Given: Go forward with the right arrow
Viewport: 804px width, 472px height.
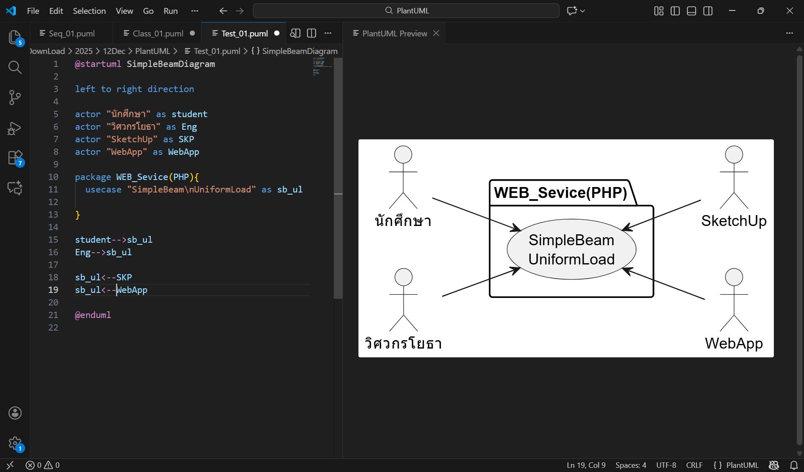Looking at the screenshot, I should (x=240, y=11).
